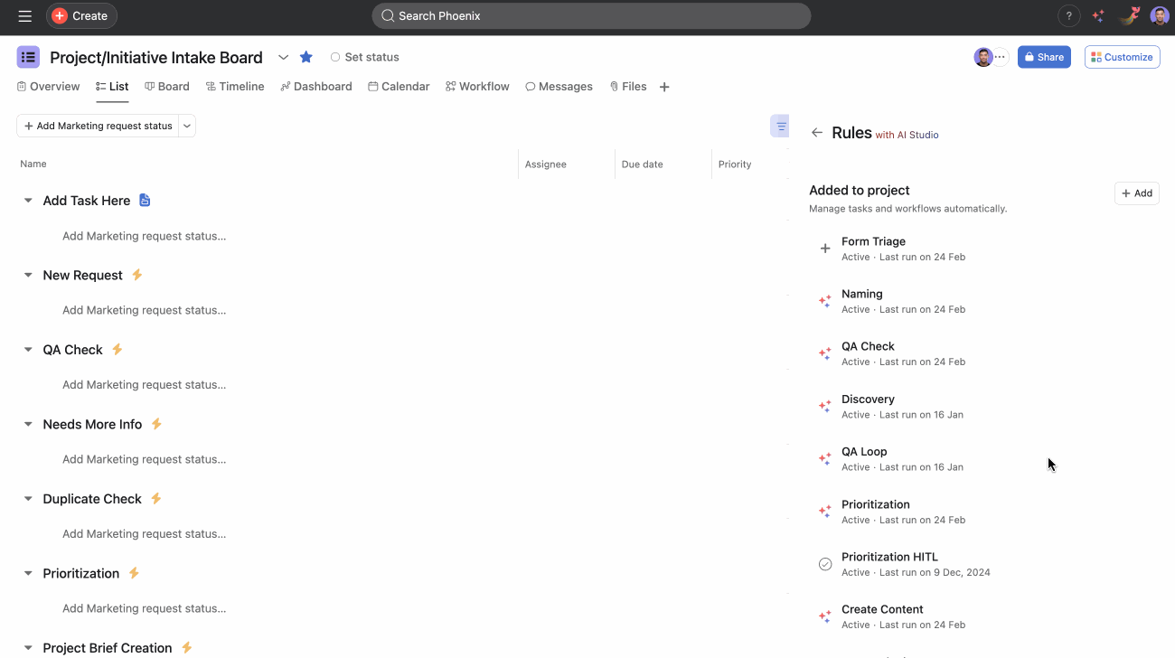The width and height of the screenshot is (1175, 658).
Task: Click the Add rule button
Action: pos(1136,193)
